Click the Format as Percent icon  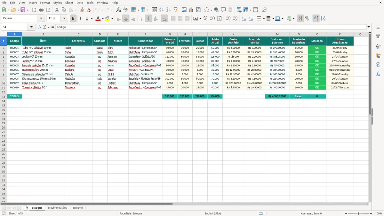point(205,19)
